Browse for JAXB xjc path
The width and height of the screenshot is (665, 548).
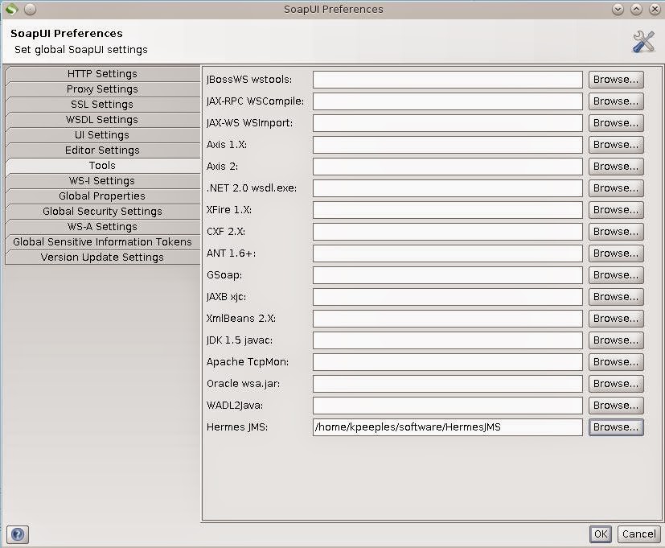(616, 297)
